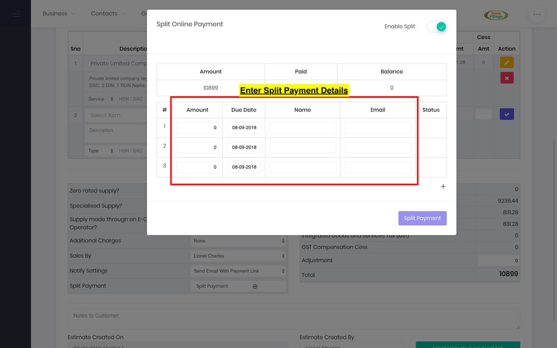
Task: Edit the Private Limited Company item with pencil icon
Action: 506,62
